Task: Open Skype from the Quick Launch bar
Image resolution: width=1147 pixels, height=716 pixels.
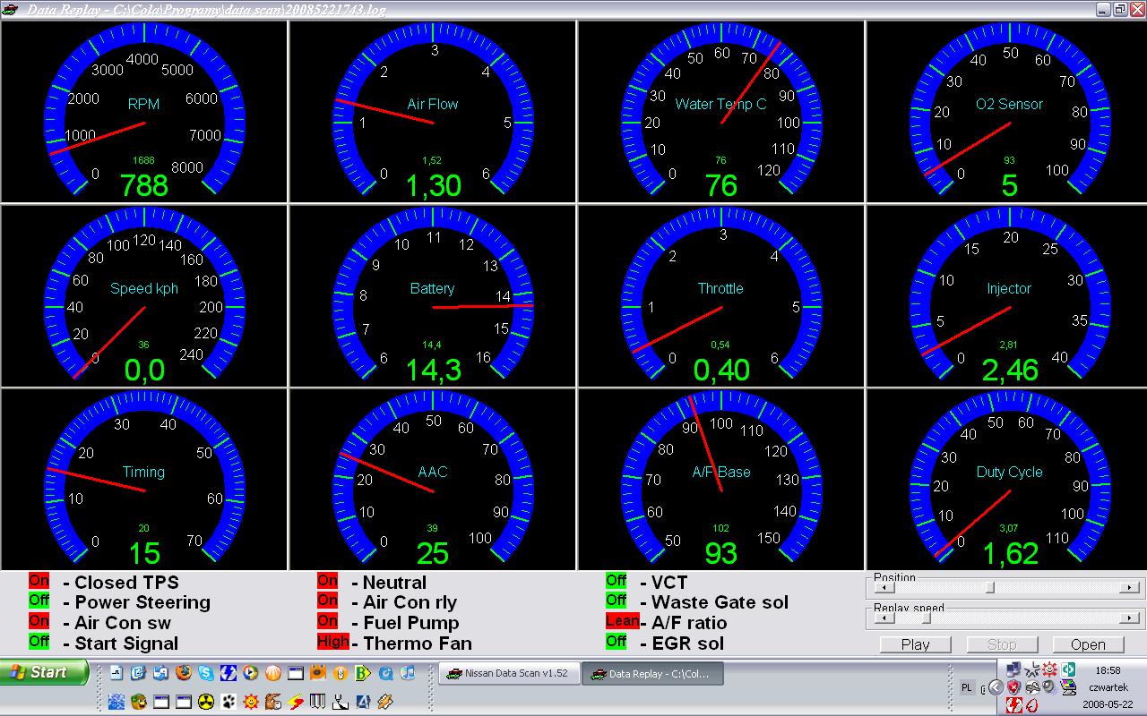Action: (x=205, y=673)
